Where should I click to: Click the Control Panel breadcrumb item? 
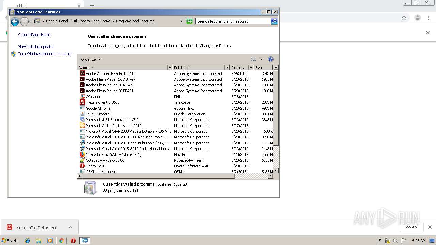pos(57,21)
